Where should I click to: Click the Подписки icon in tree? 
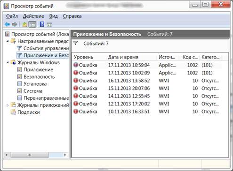(x=13, y=112)
